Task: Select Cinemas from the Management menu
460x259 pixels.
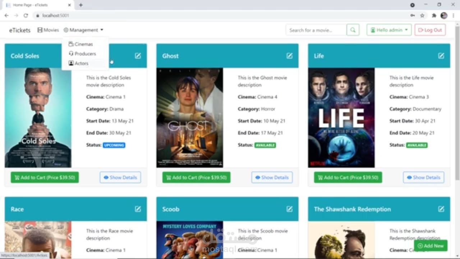Action: click(81, 44)
